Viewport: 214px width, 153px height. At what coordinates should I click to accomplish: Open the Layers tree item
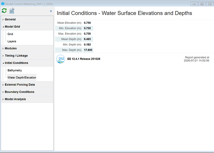[x=12, y=41]
